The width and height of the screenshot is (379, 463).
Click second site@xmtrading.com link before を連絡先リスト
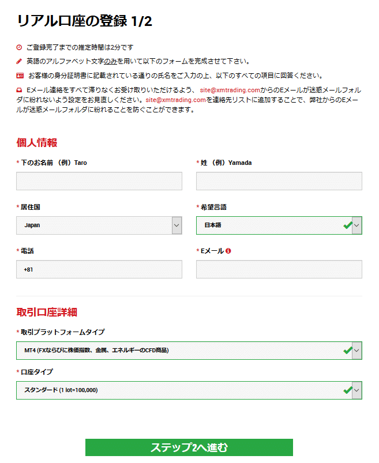click(175, 100)
